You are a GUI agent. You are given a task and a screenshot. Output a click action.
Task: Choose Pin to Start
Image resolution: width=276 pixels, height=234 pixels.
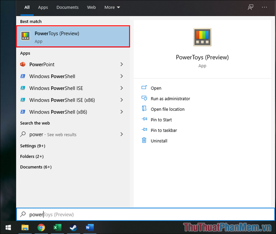(x=161, y=120)
